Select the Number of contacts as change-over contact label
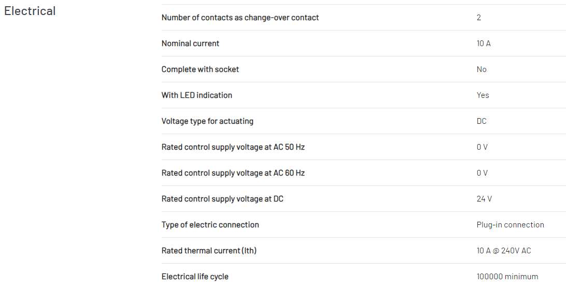566x287 pixels. (x=240, y=17)
